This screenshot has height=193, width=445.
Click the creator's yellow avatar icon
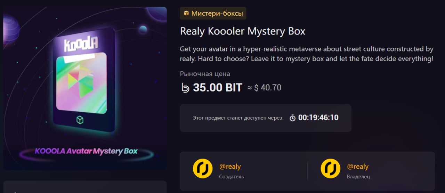click(x=202, y=168)
